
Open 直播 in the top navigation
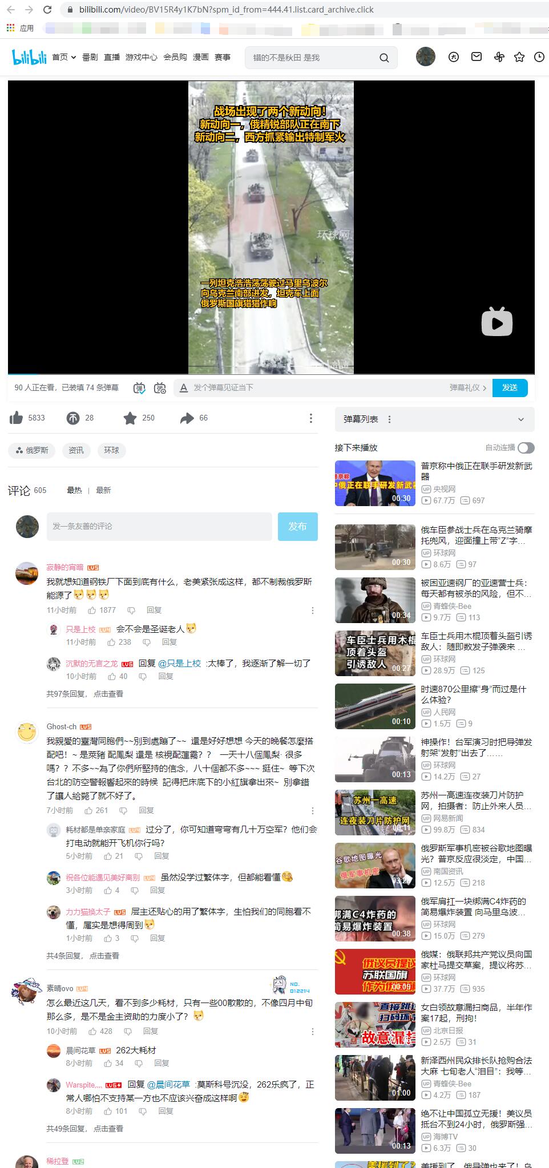click(112, 57)
